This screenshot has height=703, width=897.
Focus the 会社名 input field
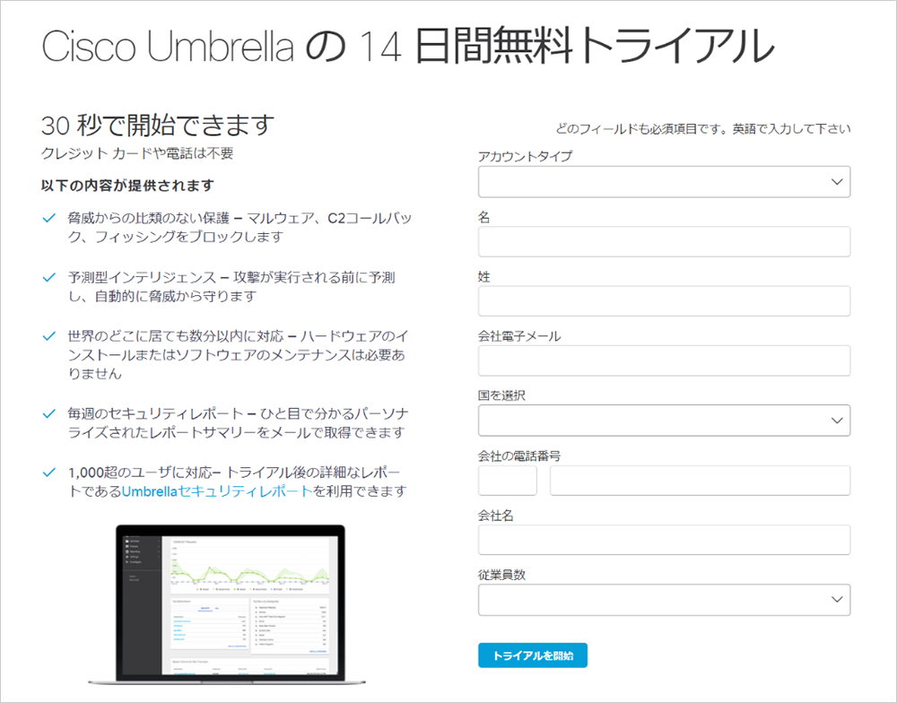pyautogui.click(x=664, y=540)
